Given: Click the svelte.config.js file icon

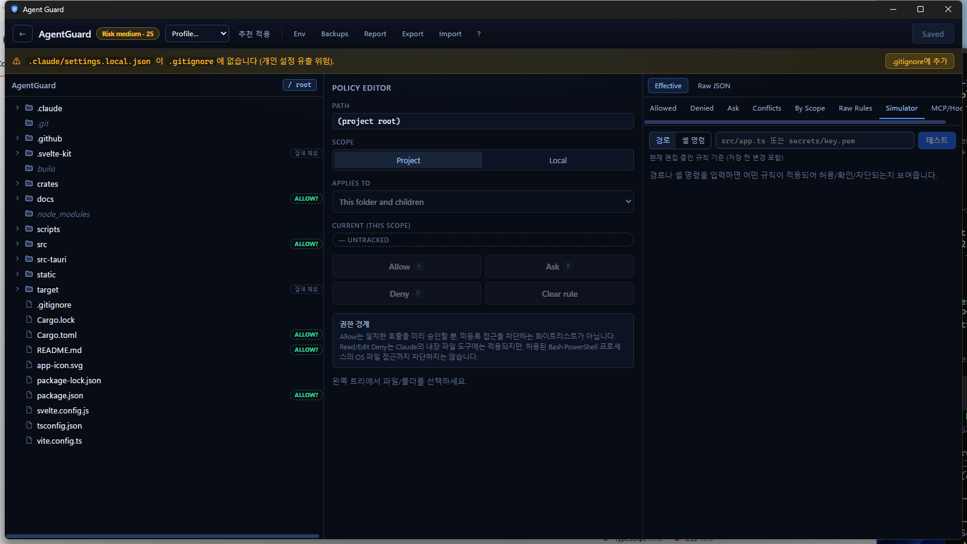Looking at the screenshot, I should point(29,410).
